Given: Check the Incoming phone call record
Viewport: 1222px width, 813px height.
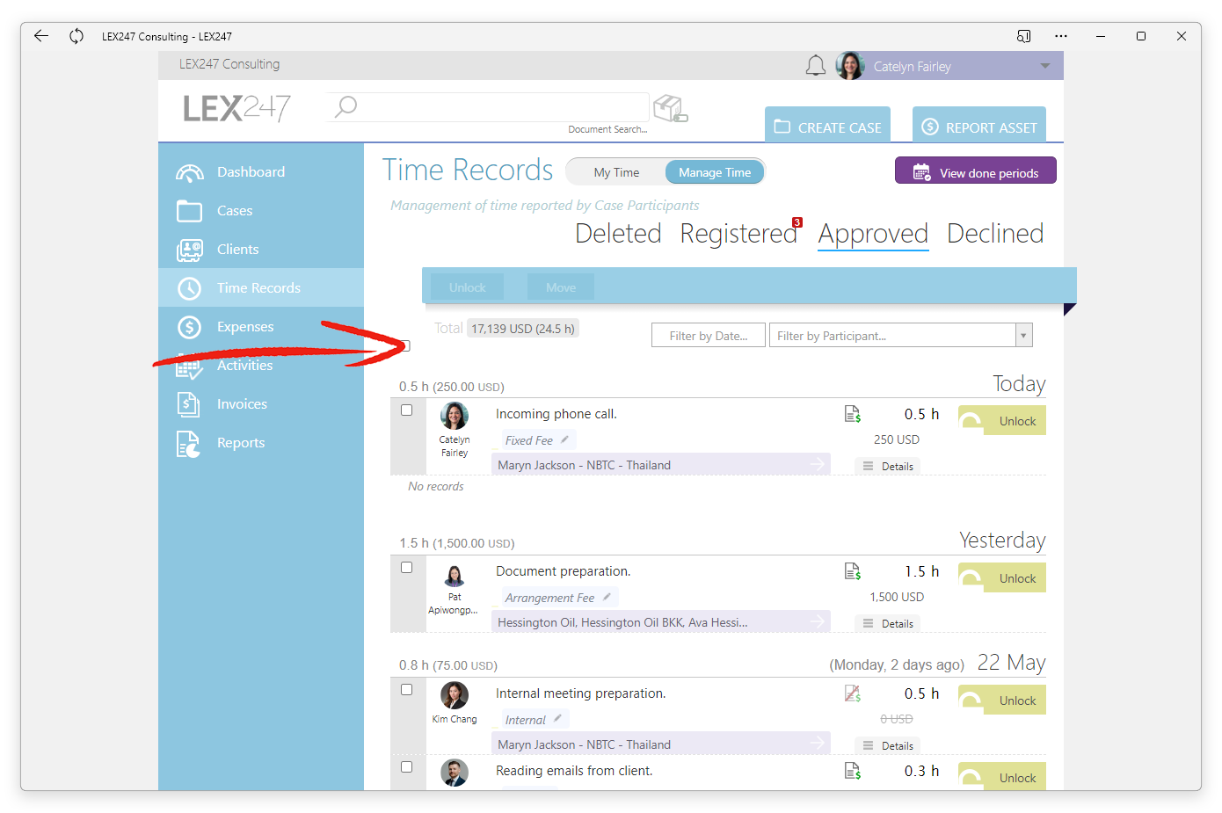Looking at the screenshot, I should (x=406, y=410).
